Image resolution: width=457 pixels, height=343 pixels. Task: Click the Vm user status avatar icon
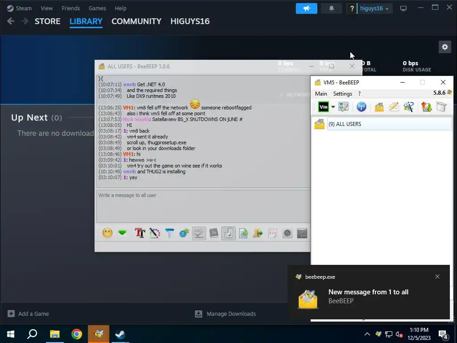pyautogui.click(x=324, y=107)
